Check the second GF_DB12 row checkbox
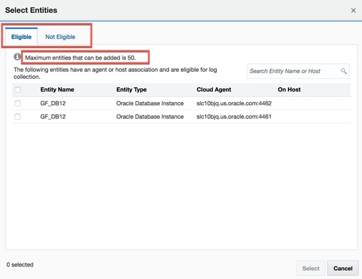The image size is (362, 279). [17, 117]
